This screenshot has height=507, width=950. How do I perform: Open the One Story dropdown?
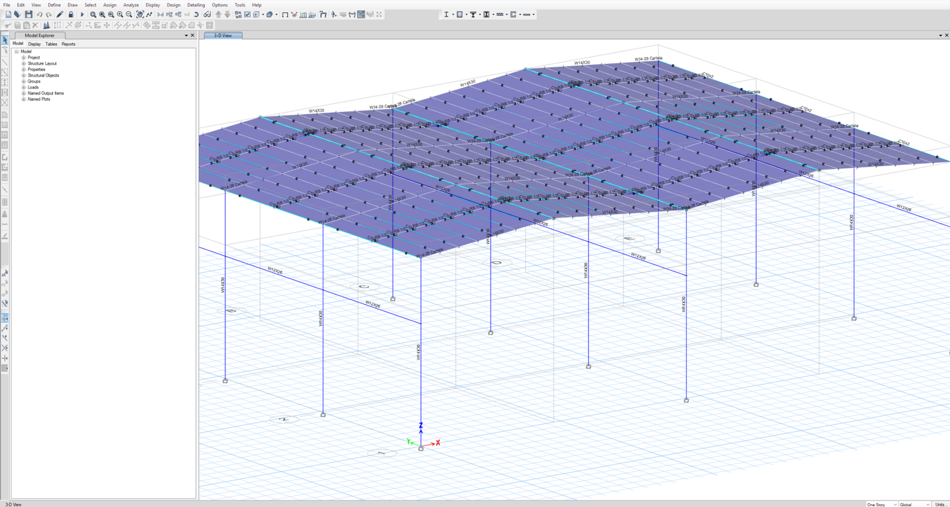(x=881, y=504)
